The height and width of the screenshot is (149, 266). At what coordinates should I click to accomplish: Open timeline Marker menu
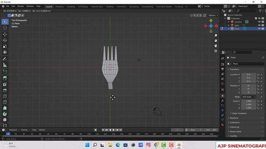pyautogui.click(x=42, y=130)
